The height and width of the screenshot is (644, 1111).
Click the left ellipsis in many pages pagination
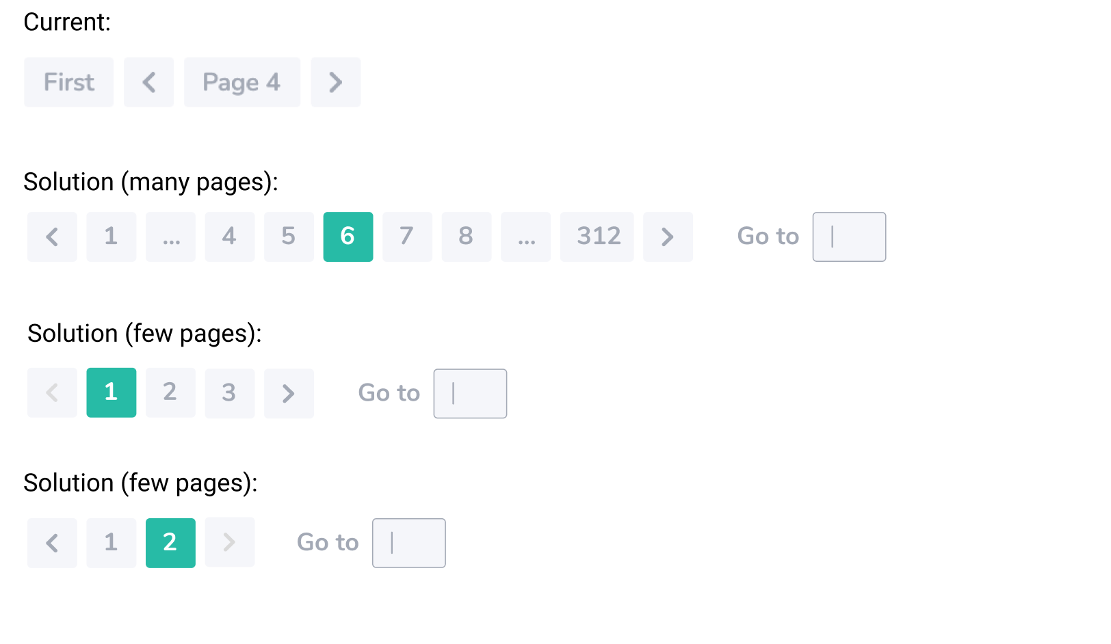tap(170, 237)
